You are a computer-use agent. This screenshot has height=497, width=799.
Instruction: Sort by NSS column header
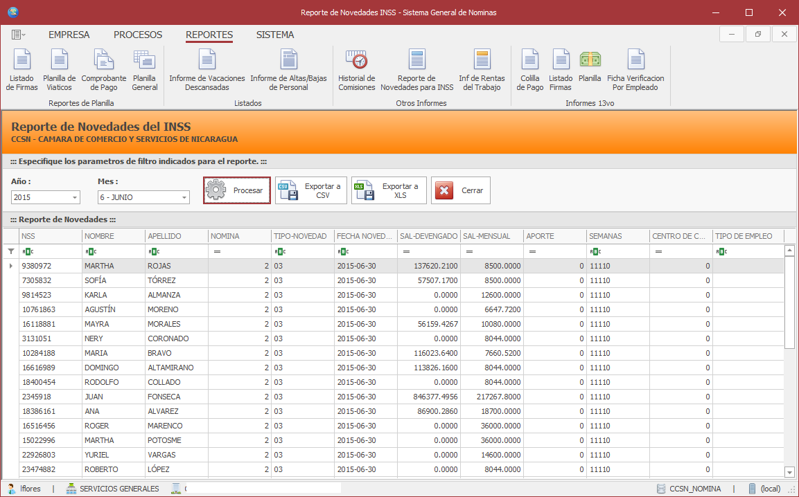(x=51, y=236)
